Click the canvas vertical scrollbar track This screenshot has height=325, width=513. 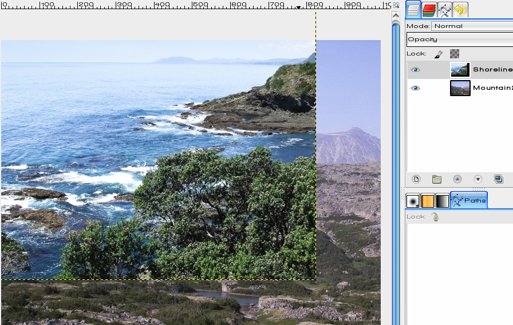click(x=396, y=173)
